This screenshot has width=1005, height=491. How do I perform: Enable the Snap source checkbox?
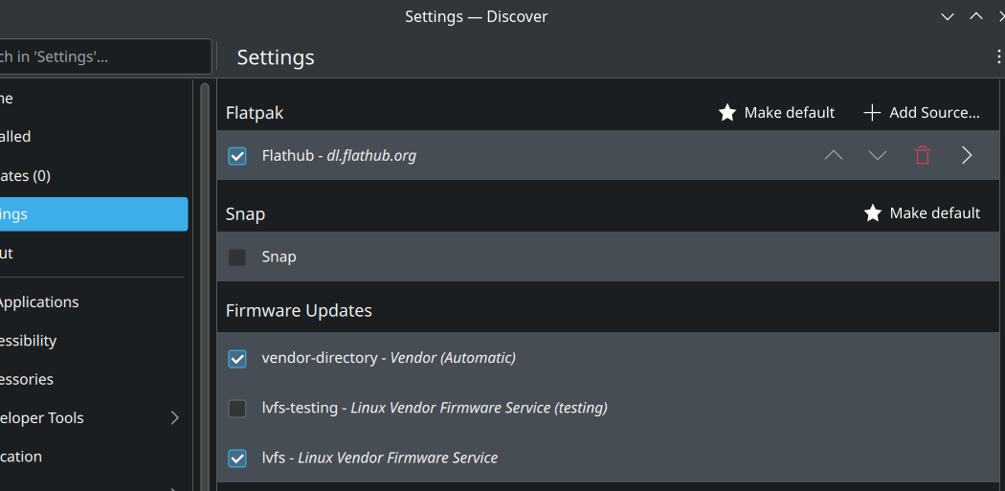click(237, 257)
